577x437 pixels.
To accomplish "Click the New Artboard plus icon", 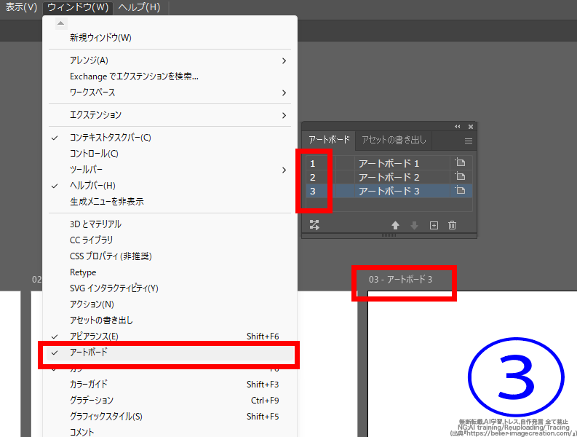I will [x=434, y=226].
